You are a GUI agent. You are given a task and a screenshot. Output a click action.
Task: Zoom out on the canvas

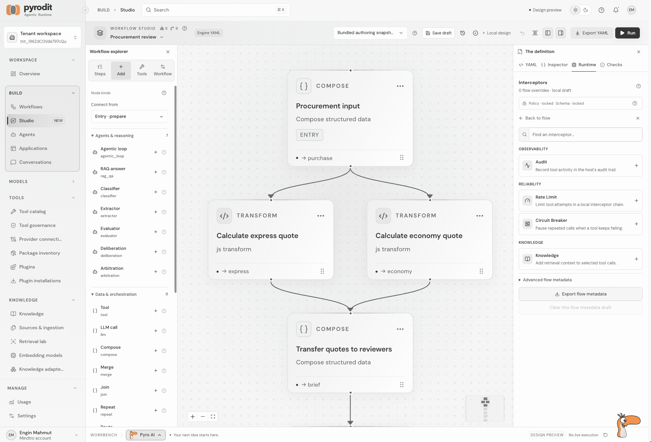(x=203, y=417)
